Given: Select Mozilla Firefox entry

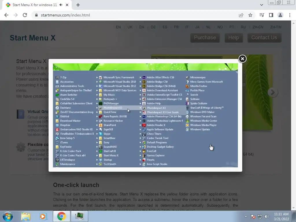Looking at the screenshot, I should click(199, 86).
